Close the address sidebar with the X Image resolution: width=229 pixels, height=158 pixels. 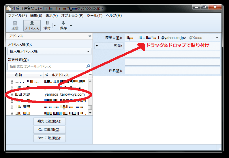coord(89,36)
